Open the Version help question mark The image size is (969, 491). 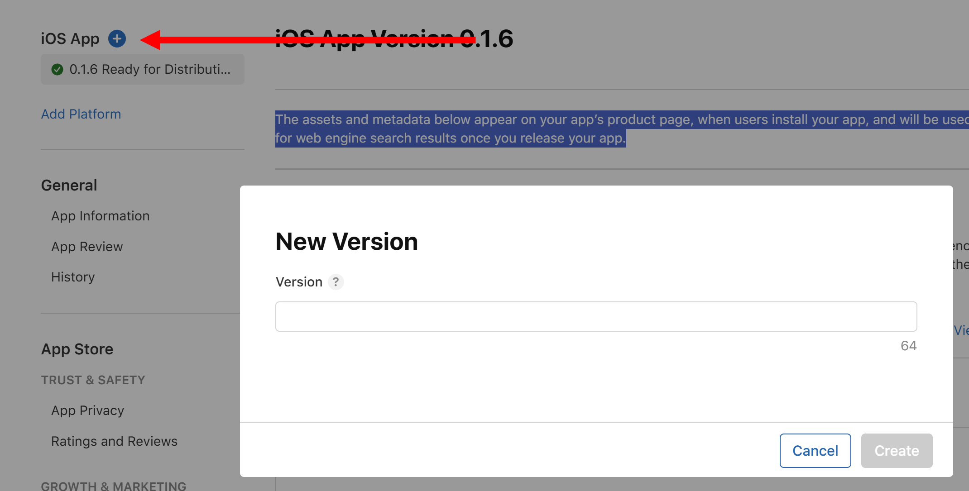(336, 282)
